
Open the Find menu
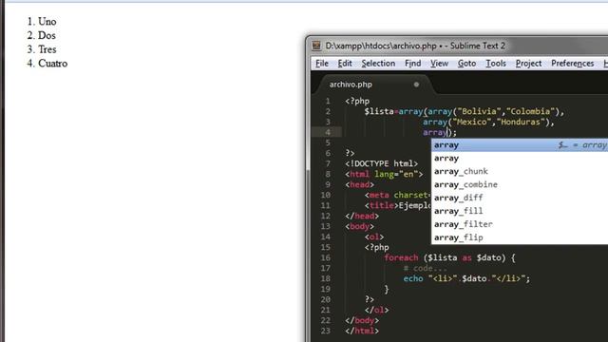(412, 64)
